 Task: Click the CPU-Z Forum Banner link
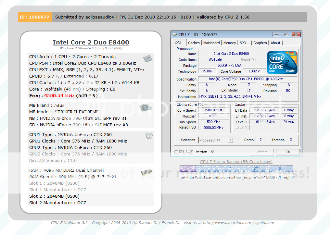[x=236, y=162]
